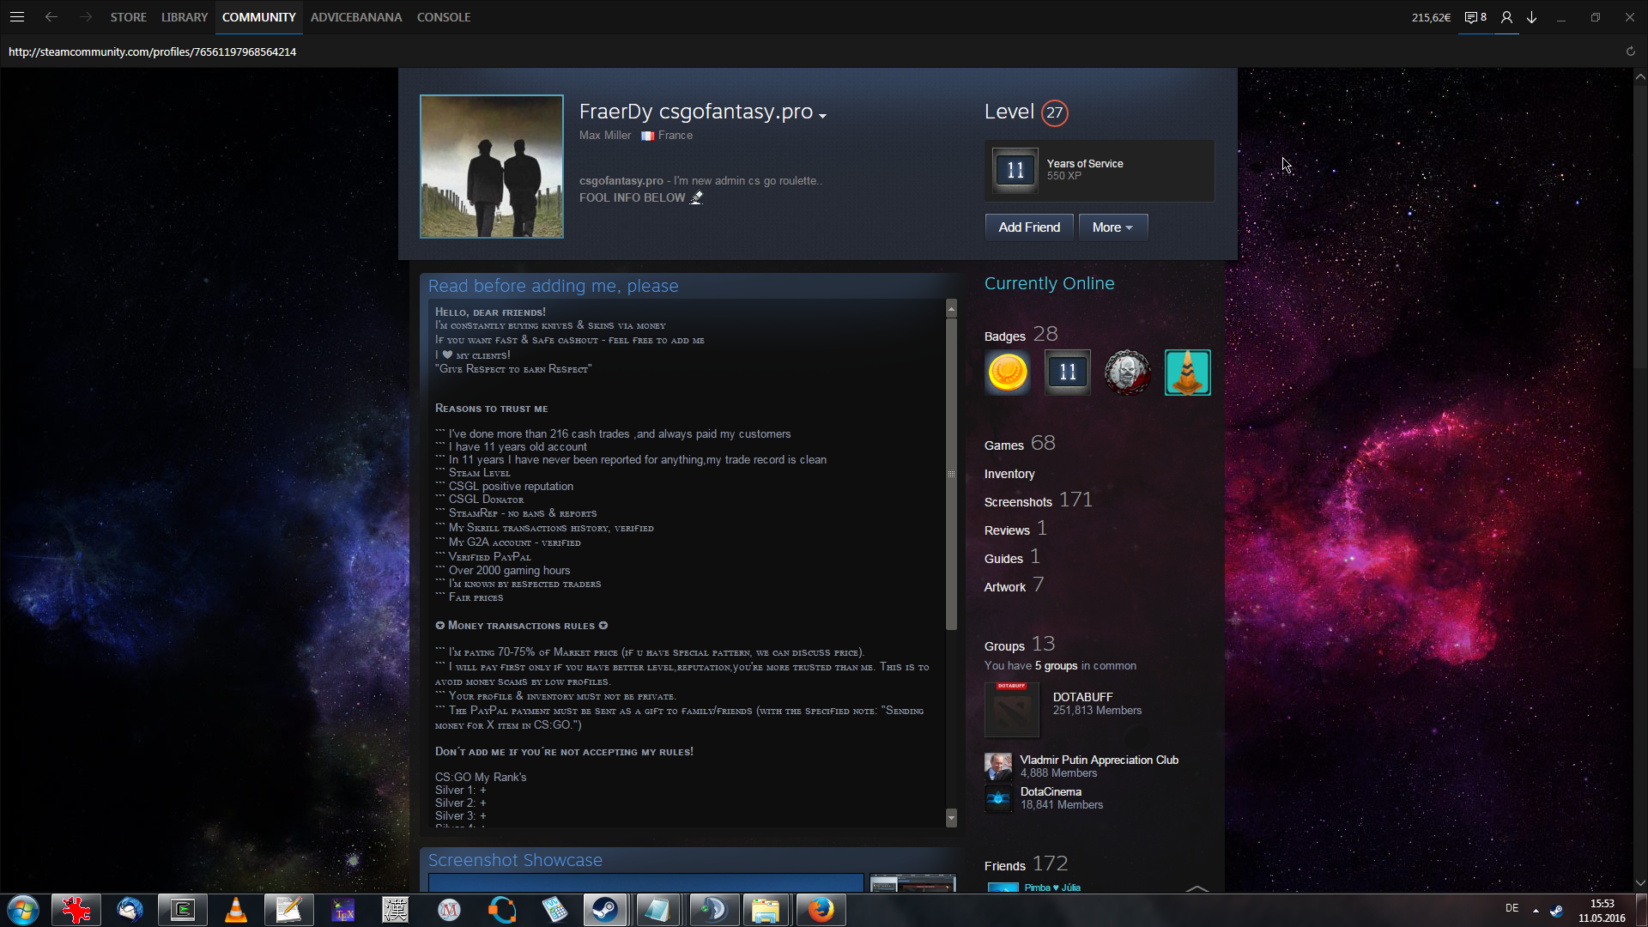This screenshot has height=927, width=1648.
Task: Open the STORE menu tab
Action: tap(128, 17)
